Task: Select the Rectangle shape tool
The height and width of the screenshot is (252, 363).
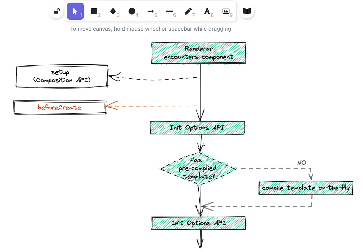Action: pos(94,11)
